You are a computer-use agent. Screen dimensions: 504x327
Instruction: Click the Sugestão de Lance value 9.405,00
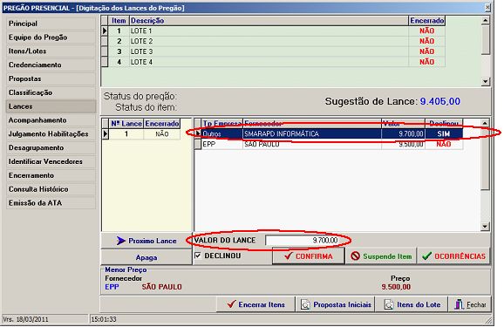(440, 101)
